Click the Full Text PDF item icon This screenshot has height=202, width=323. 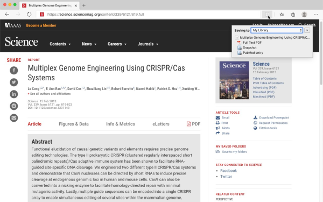(239, 43)
